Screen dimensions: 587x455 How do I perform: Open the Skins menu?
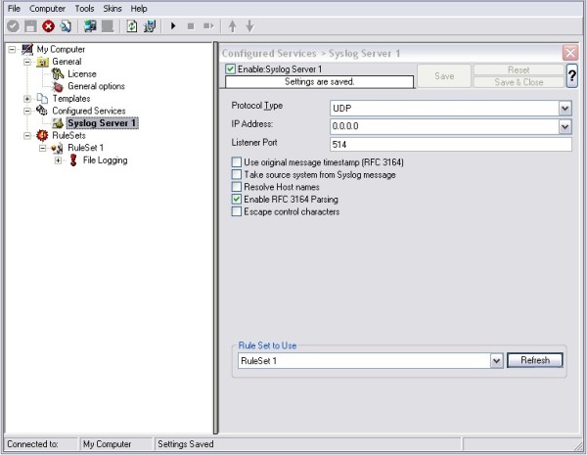click(114, 8)
